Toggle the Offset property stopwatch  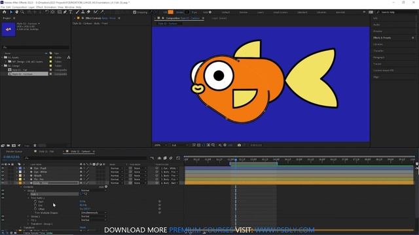[35, 209]
